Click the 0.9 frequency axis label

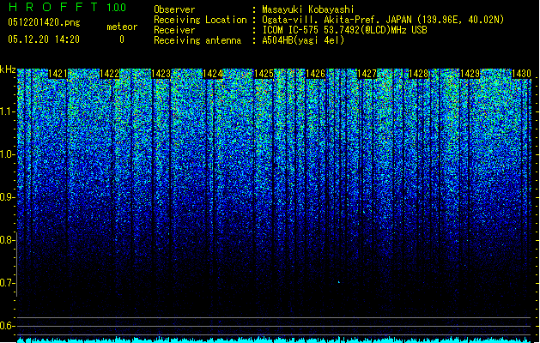click(8, 197)
